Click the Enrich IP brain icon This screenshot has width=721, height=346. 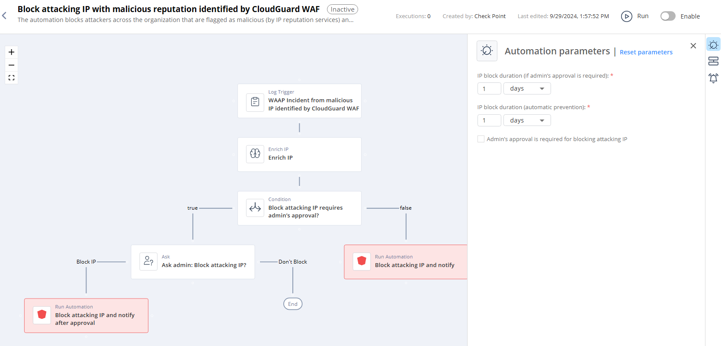tap(255, 154)
